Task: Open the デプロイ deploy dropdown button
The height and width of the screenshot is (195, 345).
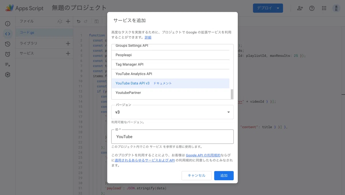Action: pos(268,8)
